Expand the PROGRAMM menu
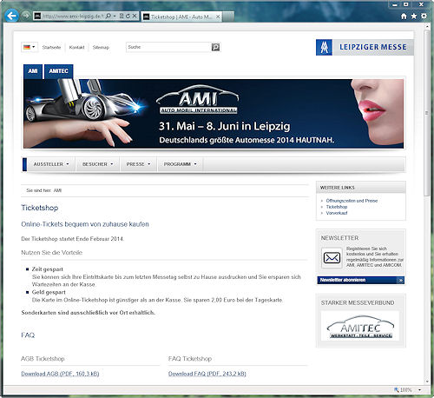The image size is (434, 398). (x=181, y=164)
